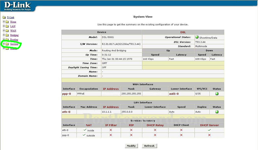258x150 pixels.
Task: Click the VPI/VCI value 0/35
Action: tap(198, 94)
